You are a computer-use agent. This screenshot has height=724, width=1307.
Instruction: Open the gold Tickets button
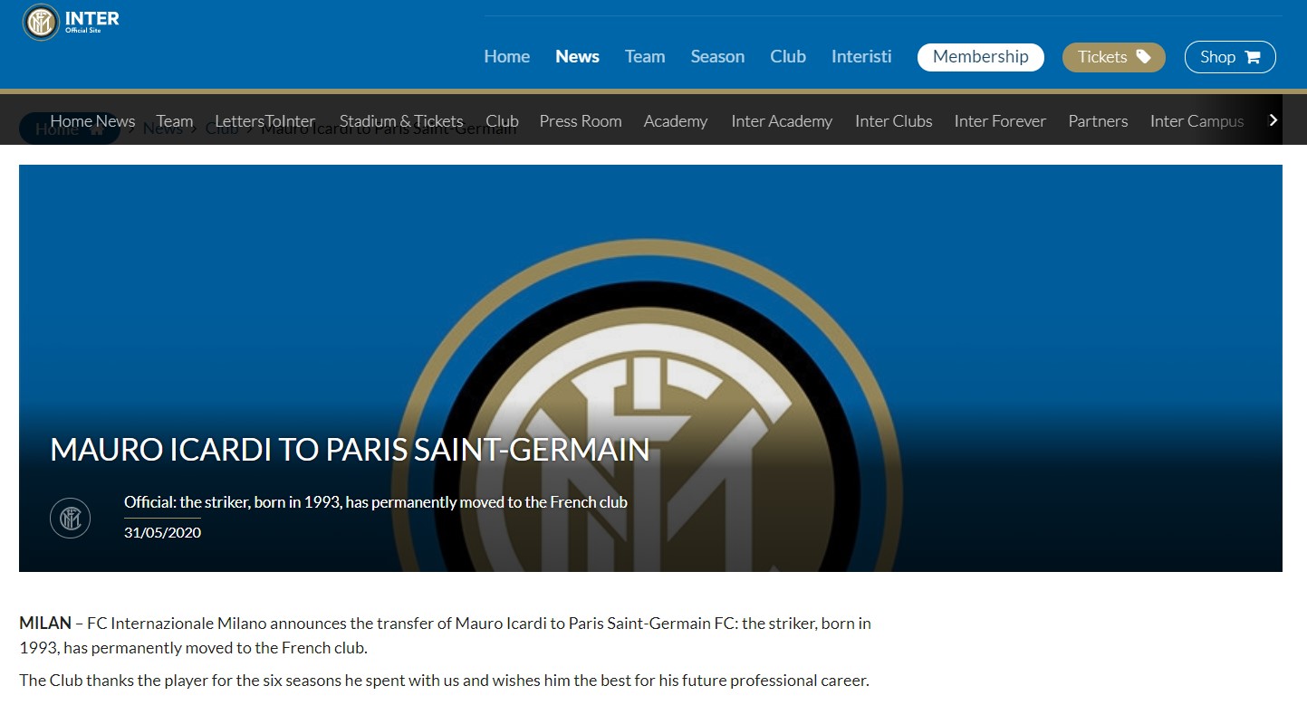[1114, 57]
